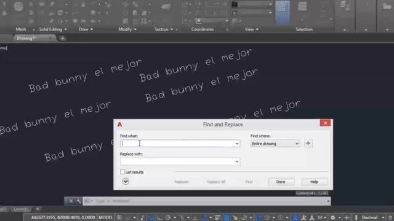The width and height of the screenshot is (394, 221).
Task: Switch to the Layout2 tab
Action: pyautogui.click(x=21, y=209)
